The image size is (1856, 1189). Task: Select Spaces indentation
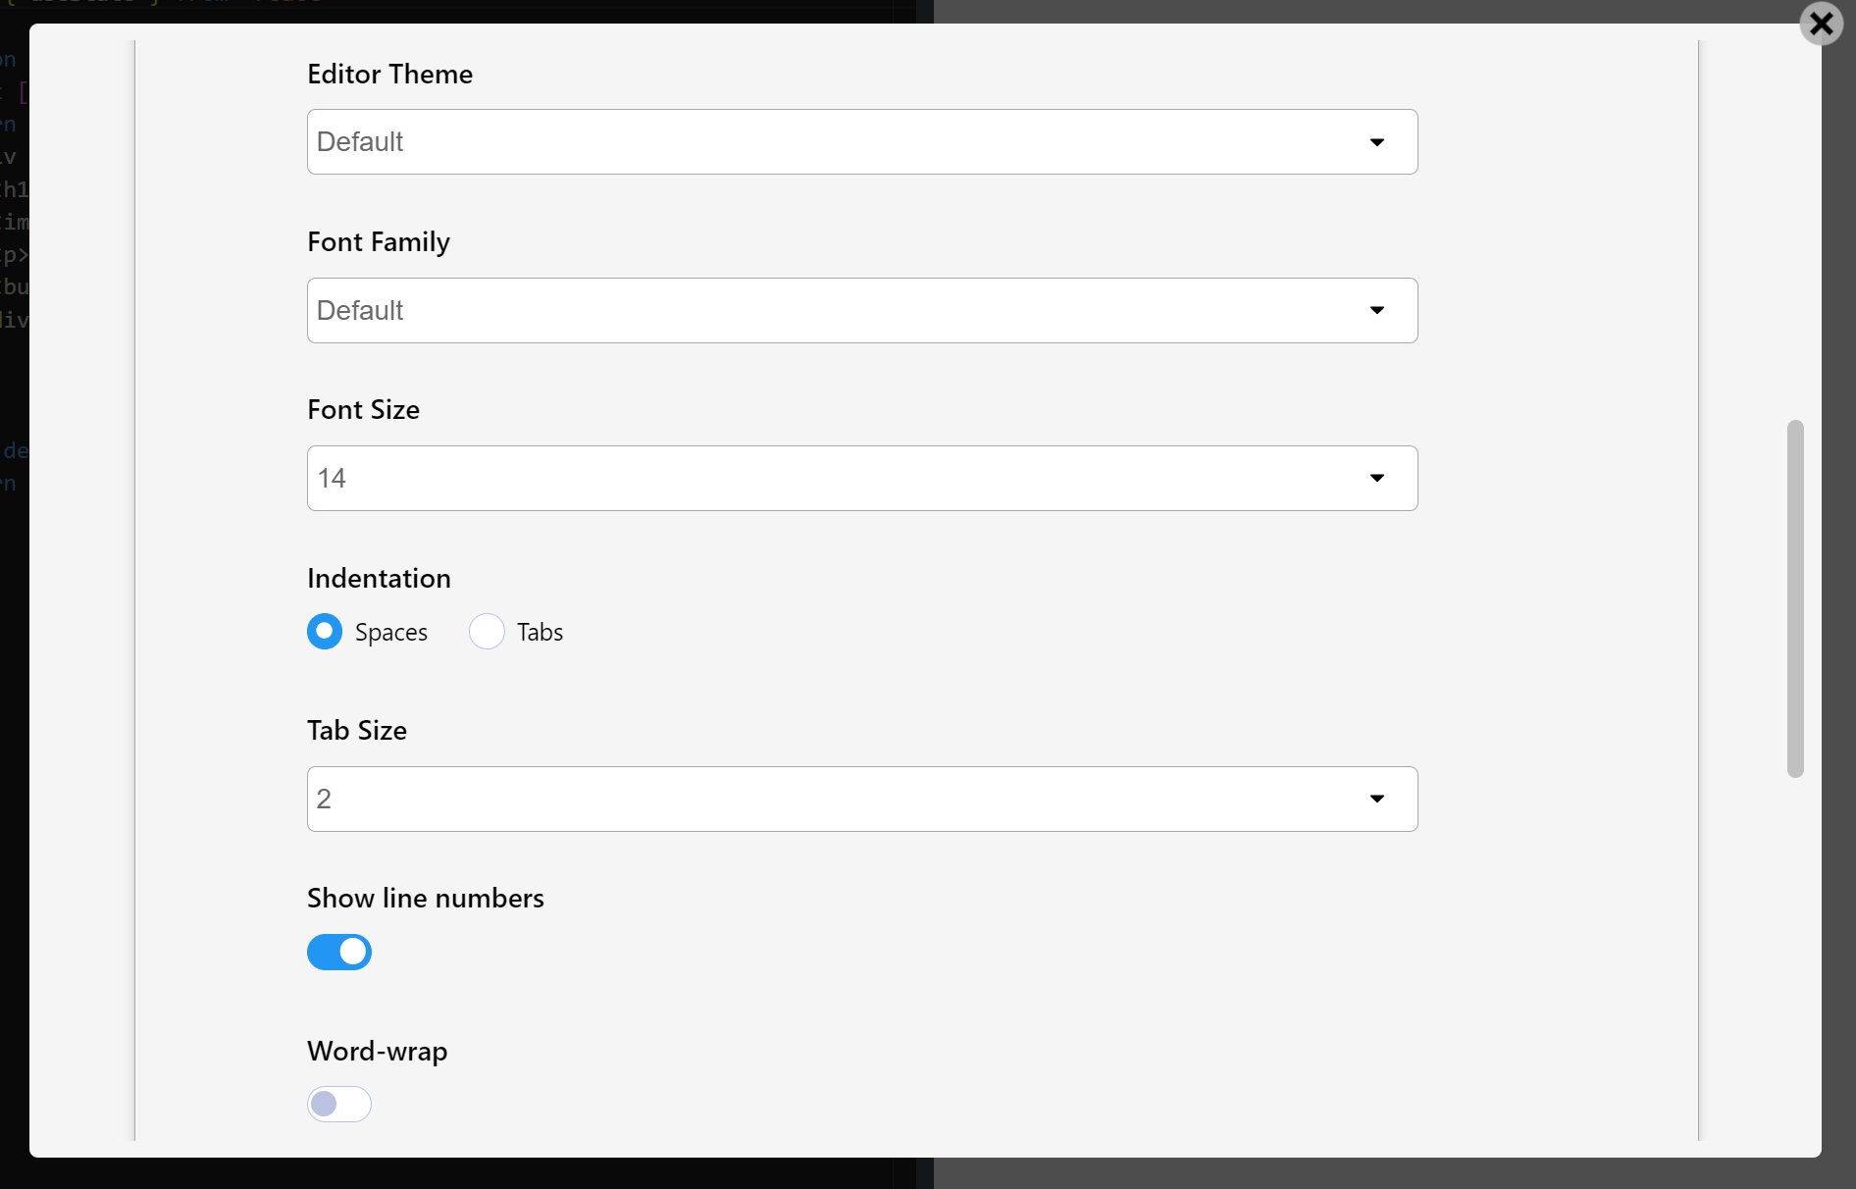point(325,631)
